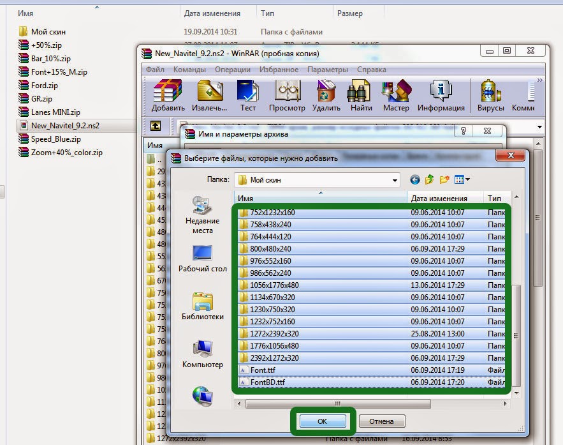Open the Справка menu
Screen dimensions: 563x445
372,70
